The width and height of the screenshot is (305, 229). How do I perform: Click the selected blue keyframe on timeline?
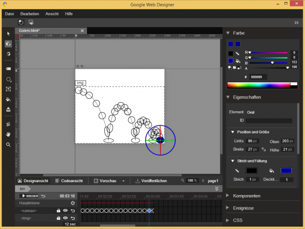click(x=150, y=211)
